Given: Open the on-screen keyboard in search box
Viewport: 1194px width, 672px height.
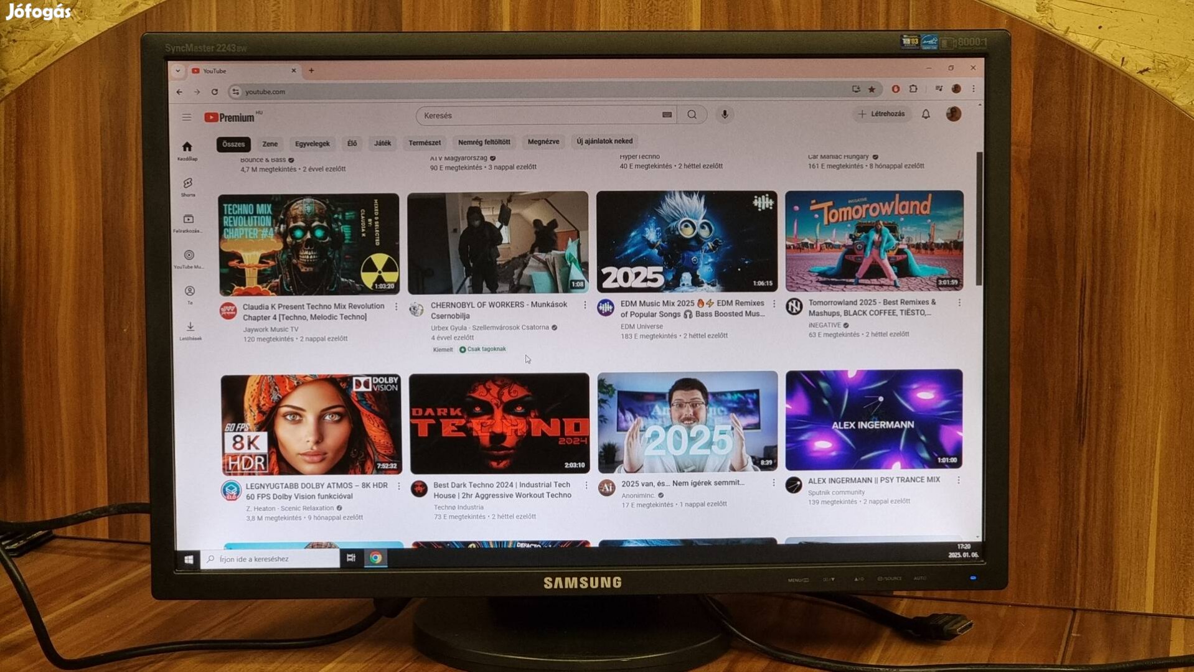Looking at the screenshot, I should click(x=667, y=115).
